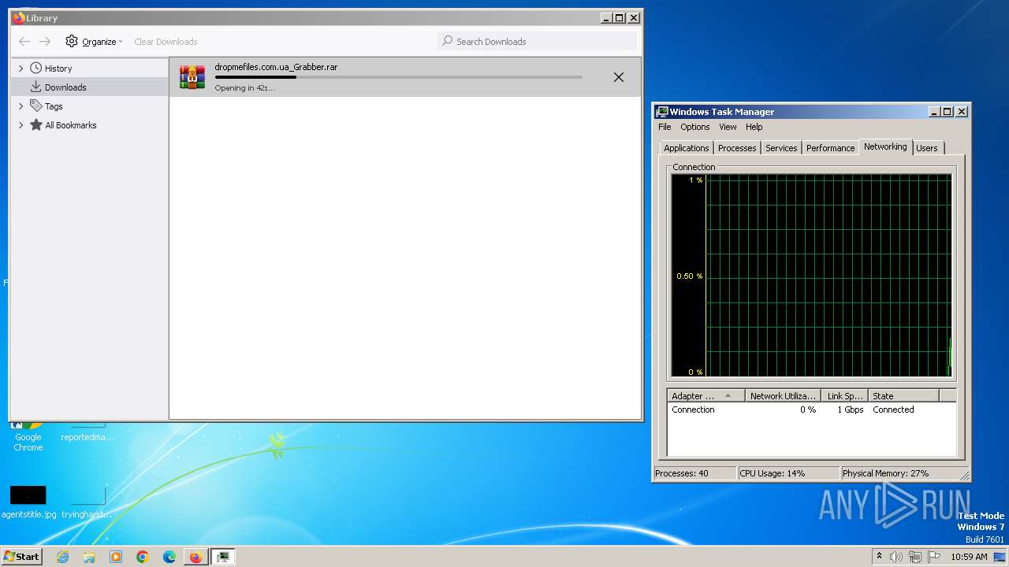Click the 1 Gbps link speed cell

coord(851,409)
